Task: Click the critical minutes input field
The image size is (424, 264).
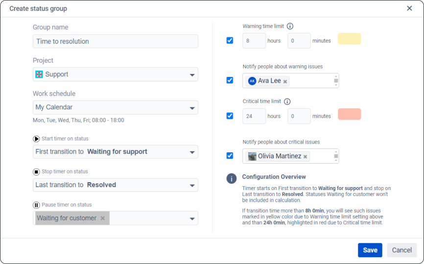Action: 299,116
